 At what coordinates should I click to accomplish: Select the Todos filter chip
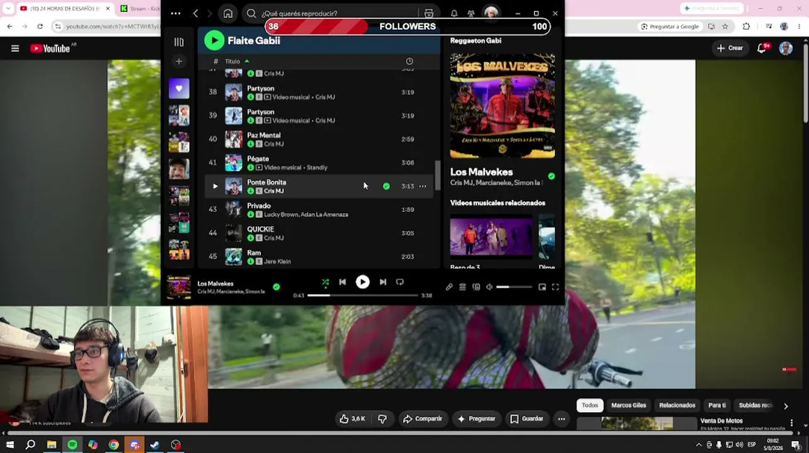[x=590, y=406]
